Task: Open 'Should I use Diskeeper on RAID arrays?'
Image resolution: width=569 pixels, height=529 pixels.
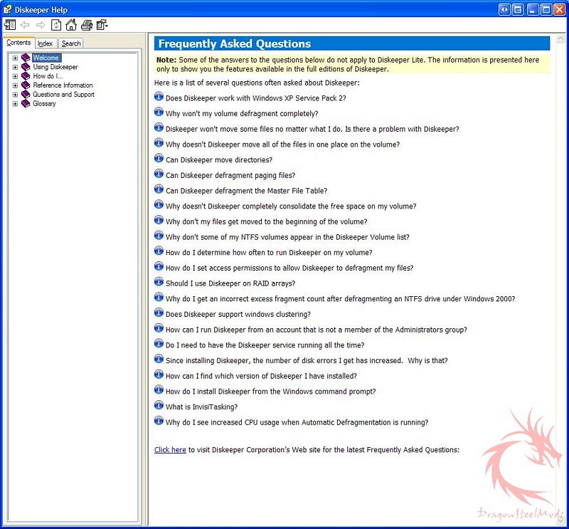Action: (220, 283)
